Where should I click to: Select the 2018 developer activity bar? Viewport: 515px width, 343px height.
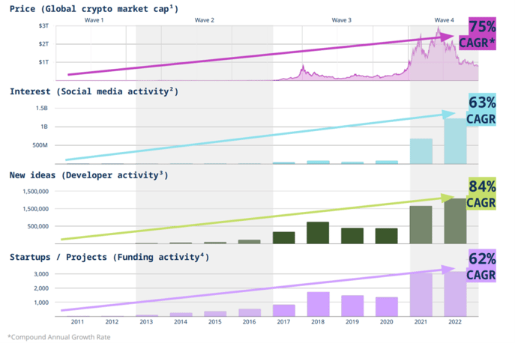[x=318, y=233]
